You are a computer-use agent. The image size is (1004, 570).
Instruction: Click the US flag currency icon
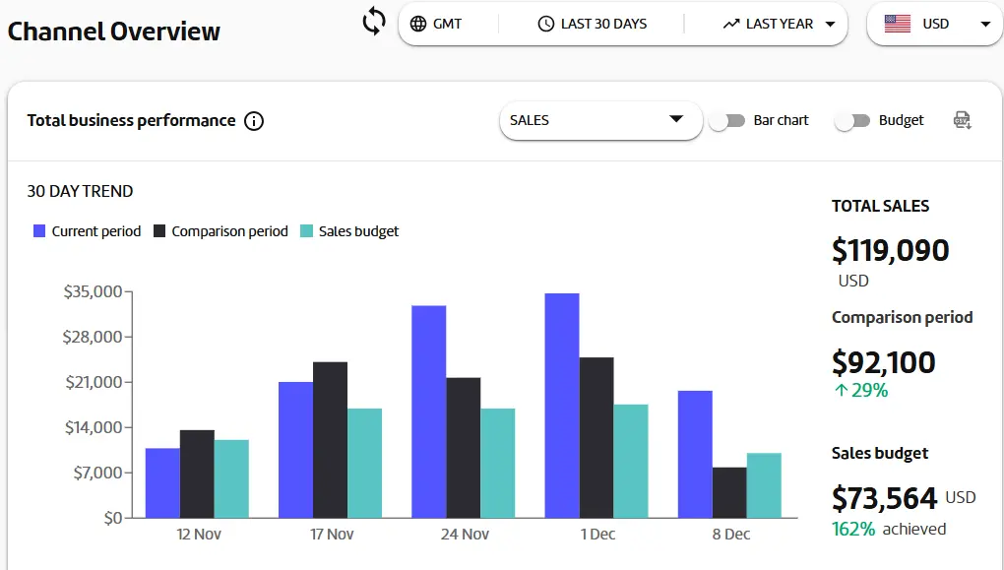[897, 24]
